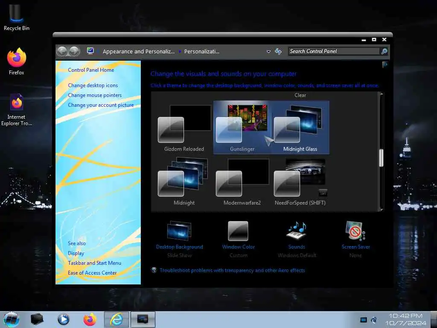Click the Screen Saver label link
The image size is (437, 328).
[x=355, y=247]
